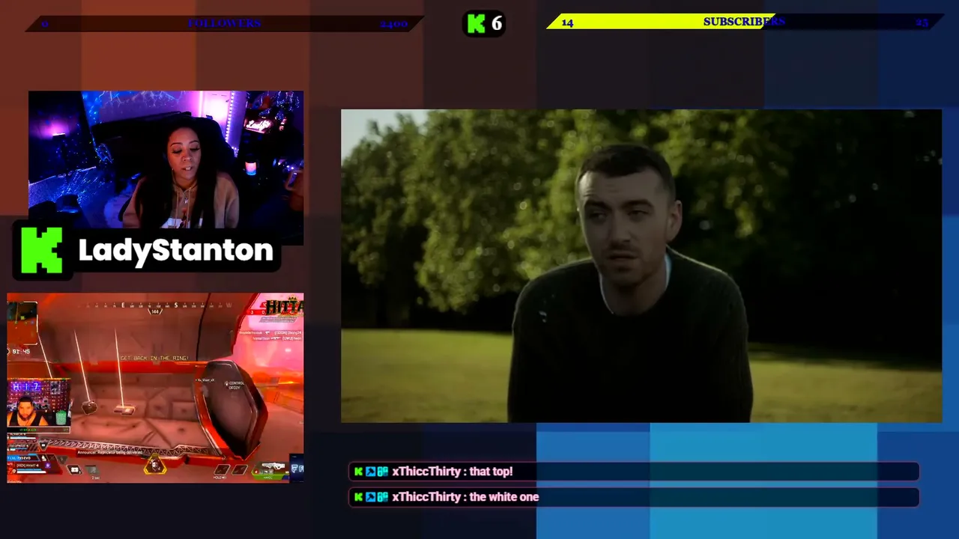Open the Apex Legends gameplay capture
Image resolution: width=959 pixels, height=539 pixels.
[x=155, y=388]
